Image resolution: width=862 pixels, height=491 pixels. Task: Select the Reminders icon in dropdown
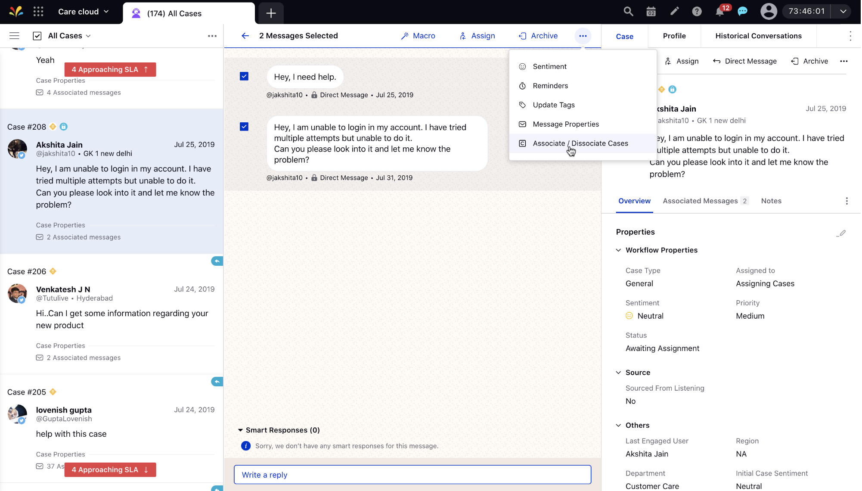click(x=522, y=85)
